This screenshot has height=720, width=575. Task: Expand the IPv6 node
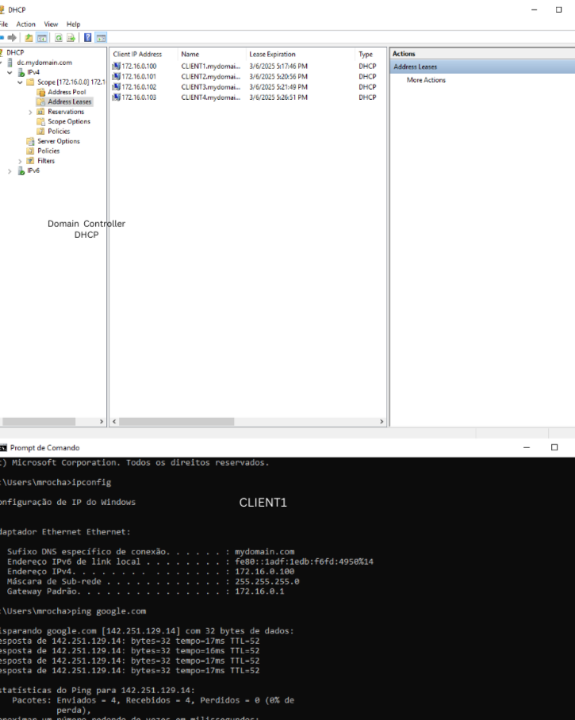click(x=10, y=170)
